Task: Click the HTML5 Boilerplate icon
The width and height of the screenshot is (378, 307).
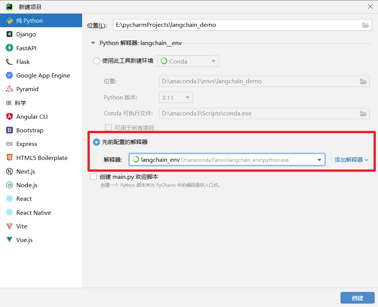Action: pos(9,158)
